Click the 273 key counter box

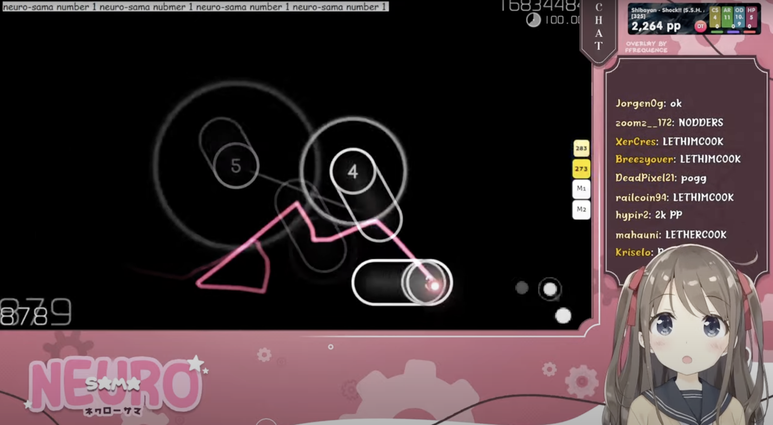click(581, 169)
